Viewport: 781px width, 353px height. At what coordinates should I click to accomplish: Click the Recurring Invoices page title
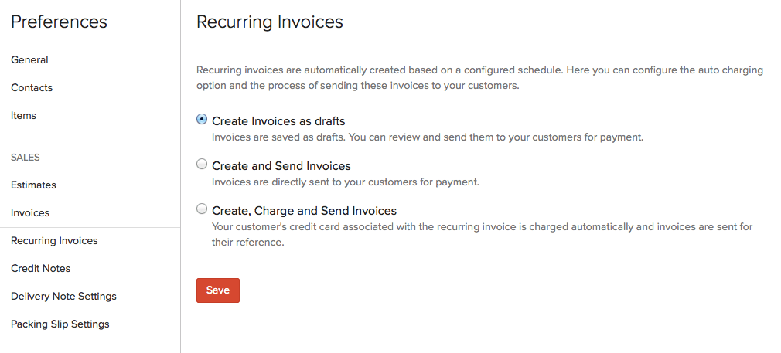click(270, 22)
